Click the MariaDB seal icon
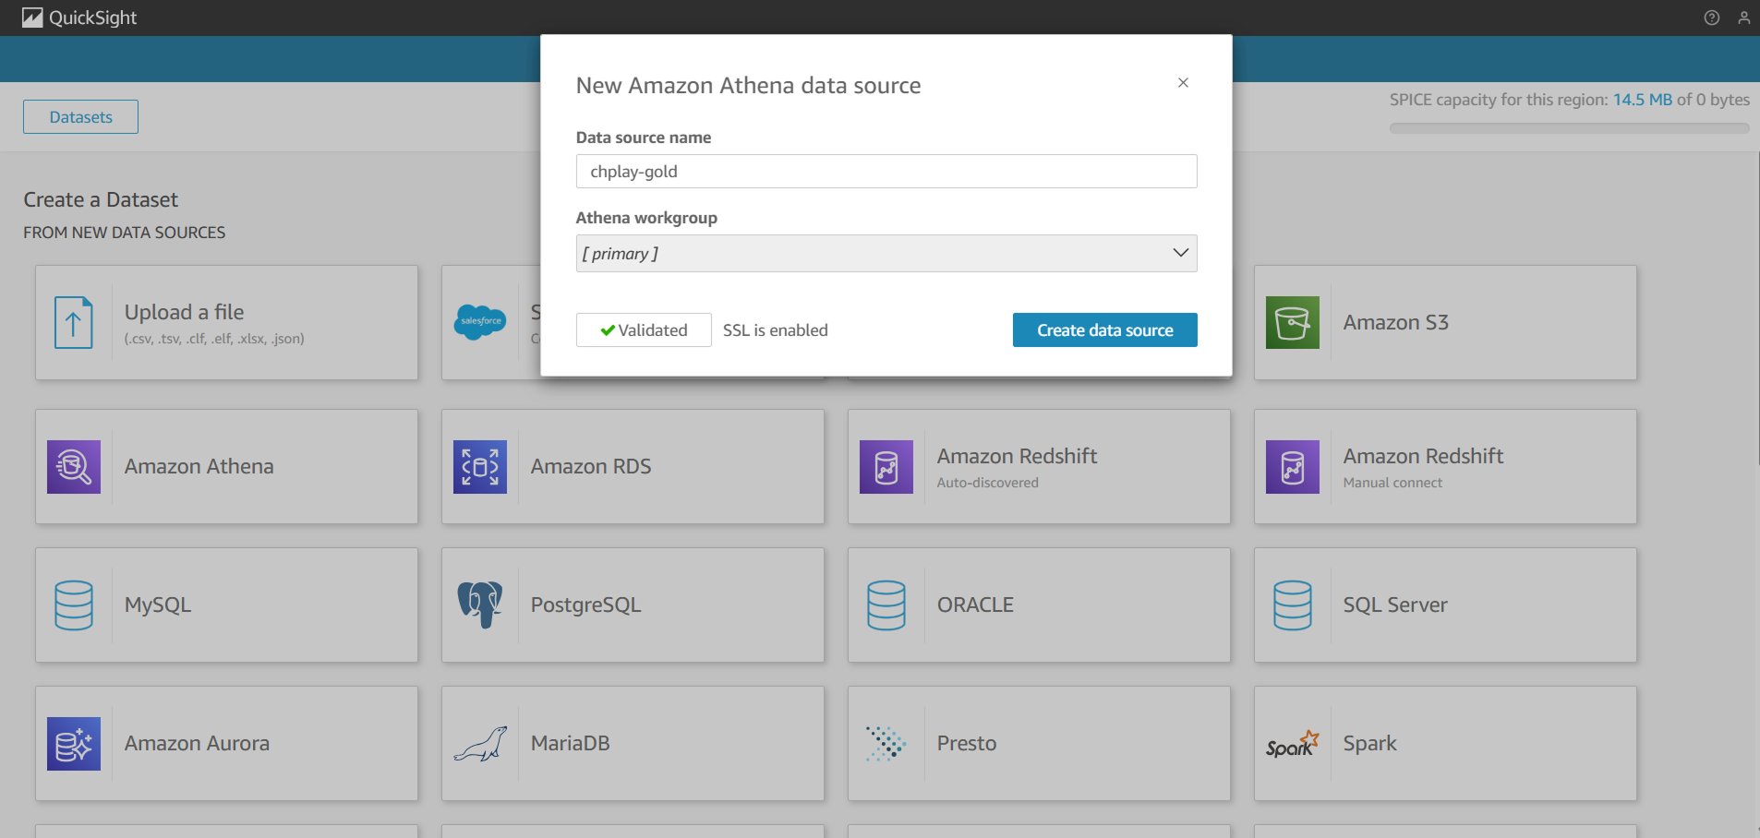 click(x=480, y=744)
